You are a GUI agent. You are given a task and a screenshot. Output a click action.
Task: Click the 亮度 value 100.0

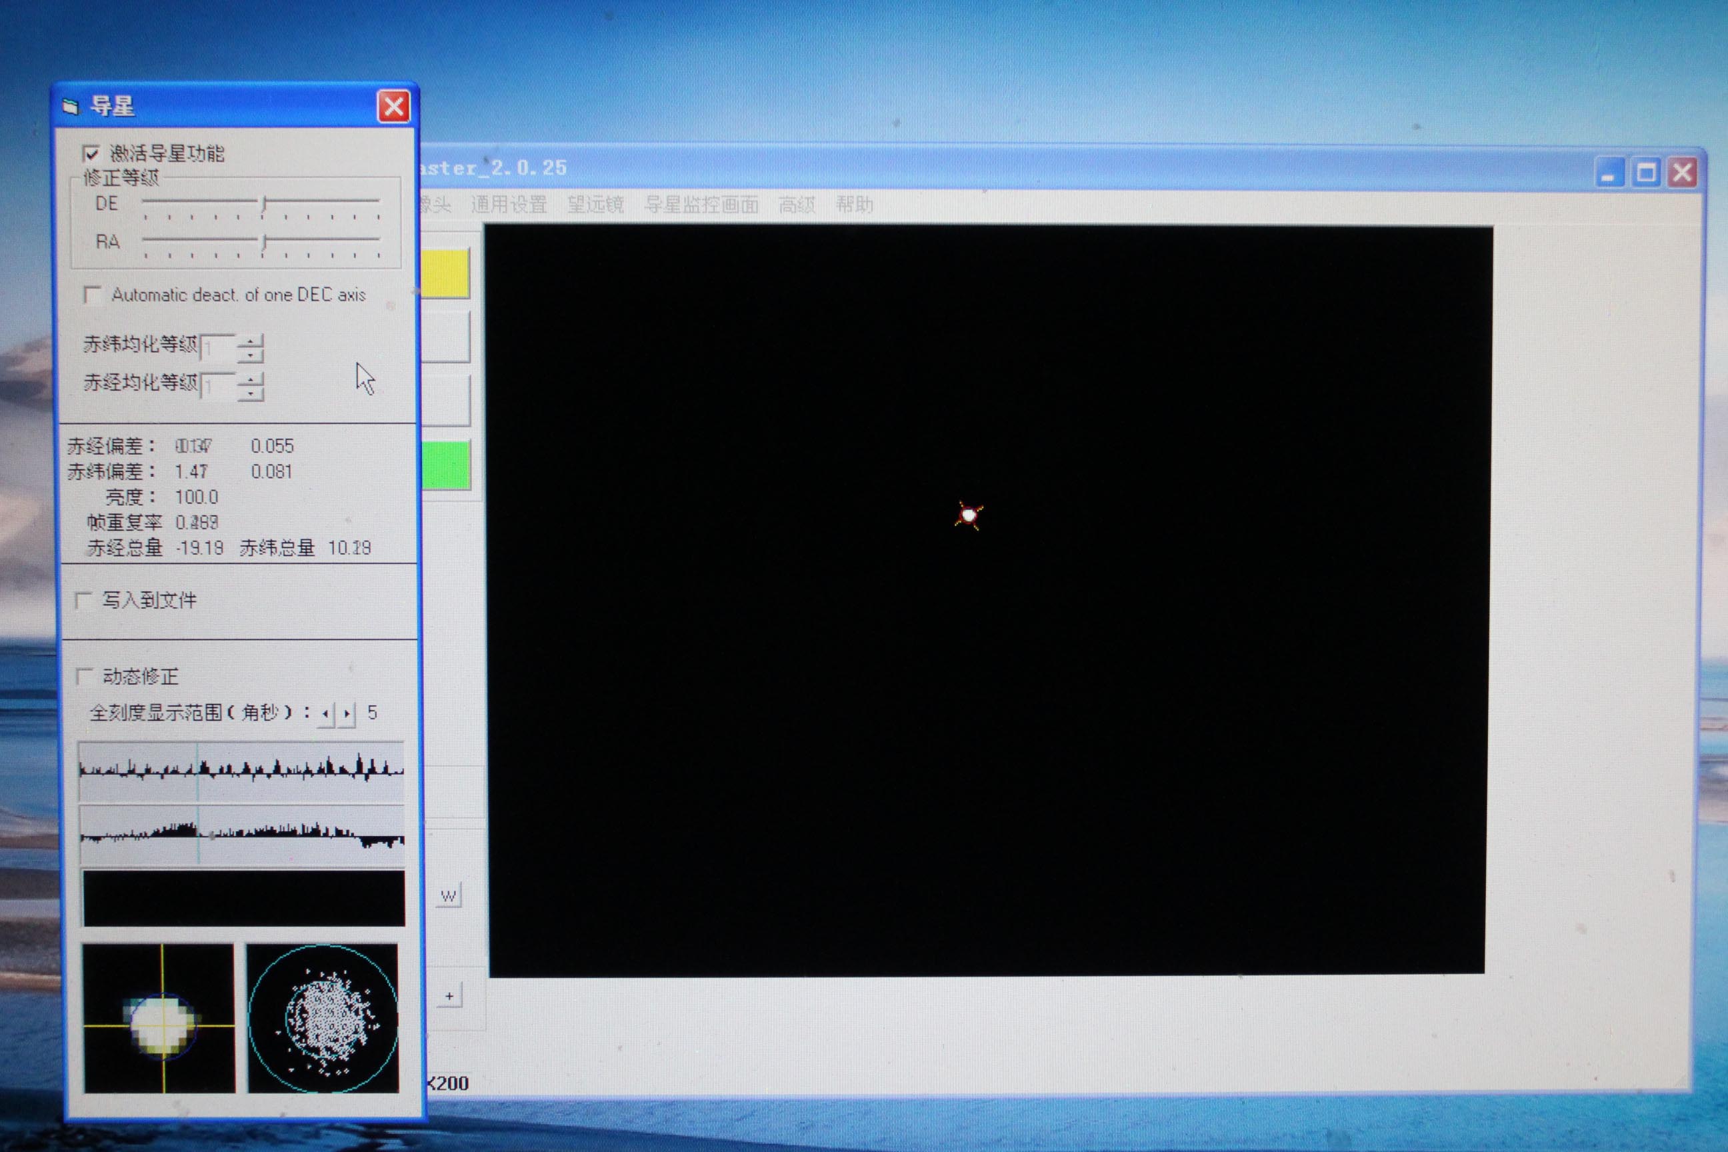[x=196, y=497]
